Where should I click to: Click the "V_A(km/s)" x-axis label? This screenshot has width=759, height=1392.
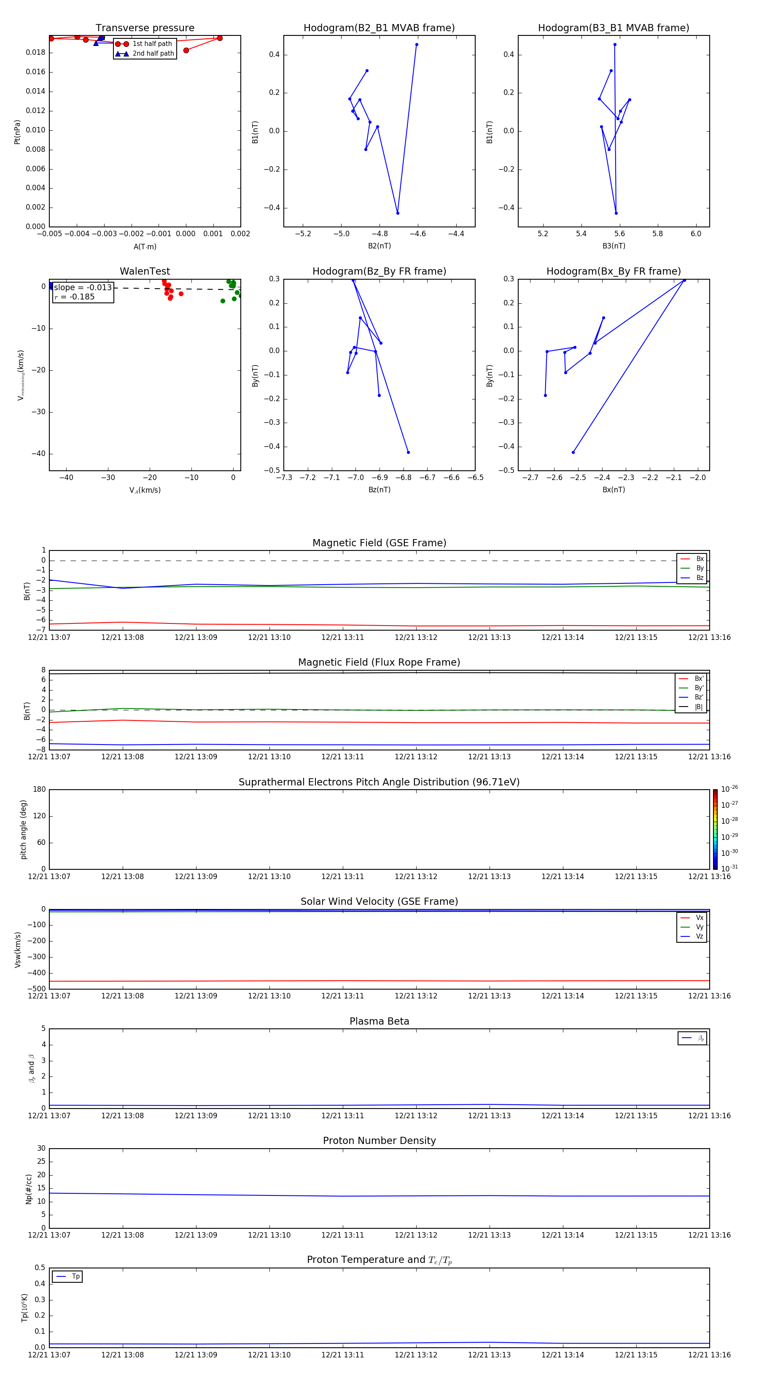point(145,490)
